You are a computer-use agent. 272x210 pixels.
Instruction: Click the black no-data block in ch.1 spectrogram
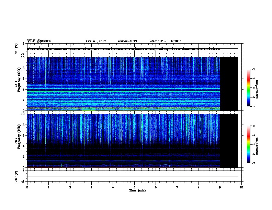[x=229, y=84]
